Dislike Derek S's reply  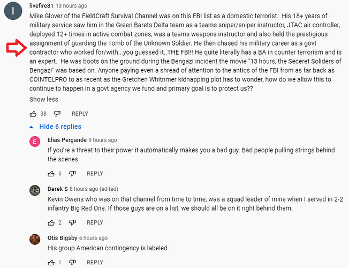coord(72,222)
